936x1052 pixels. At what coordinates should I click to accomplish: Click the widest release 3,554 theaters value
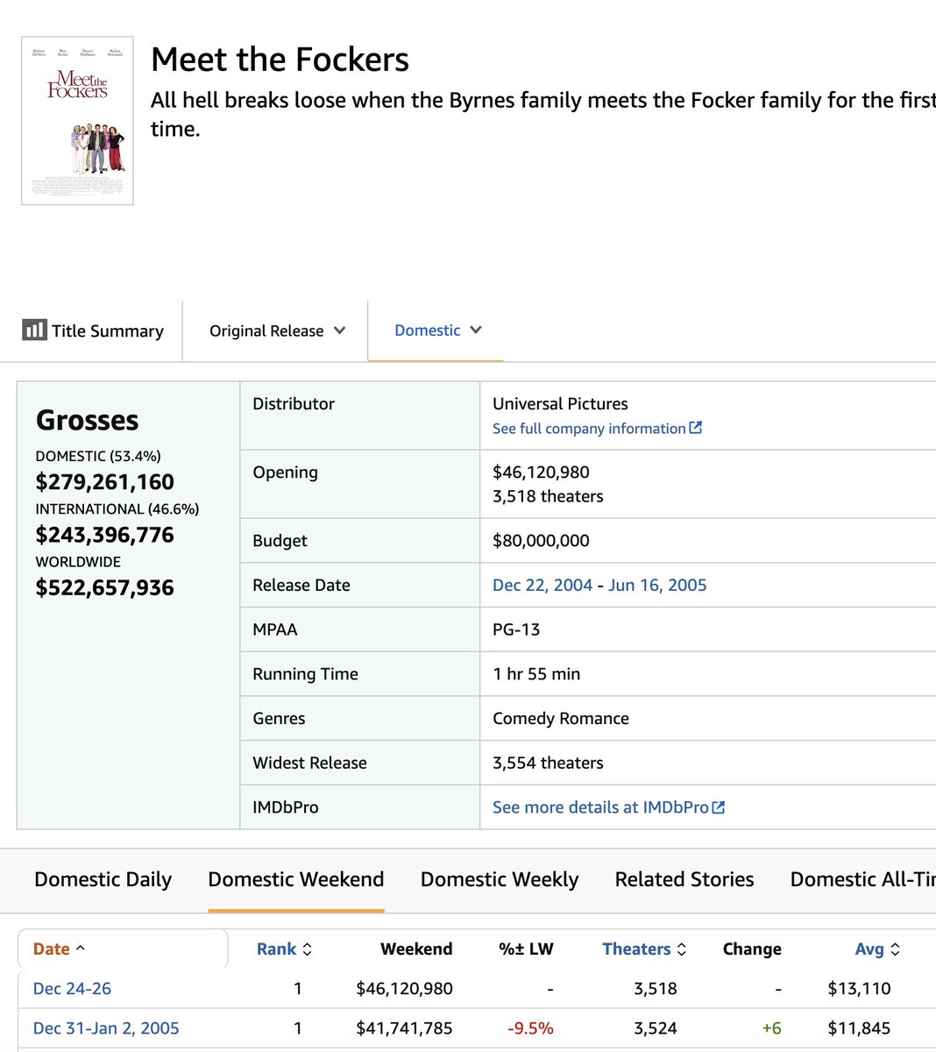coord(548,763)
